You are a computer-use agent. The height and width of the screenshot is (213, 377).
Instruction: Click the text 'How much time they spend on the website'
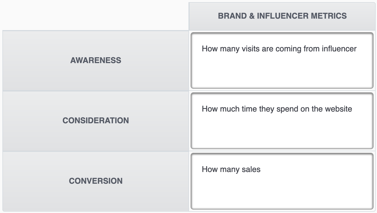click(277, 109)
